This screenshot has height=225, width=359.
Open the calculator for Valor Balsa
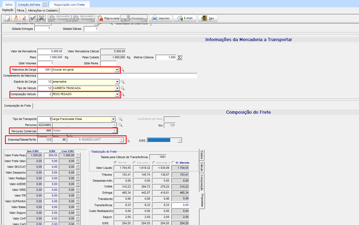coord(78,207)
